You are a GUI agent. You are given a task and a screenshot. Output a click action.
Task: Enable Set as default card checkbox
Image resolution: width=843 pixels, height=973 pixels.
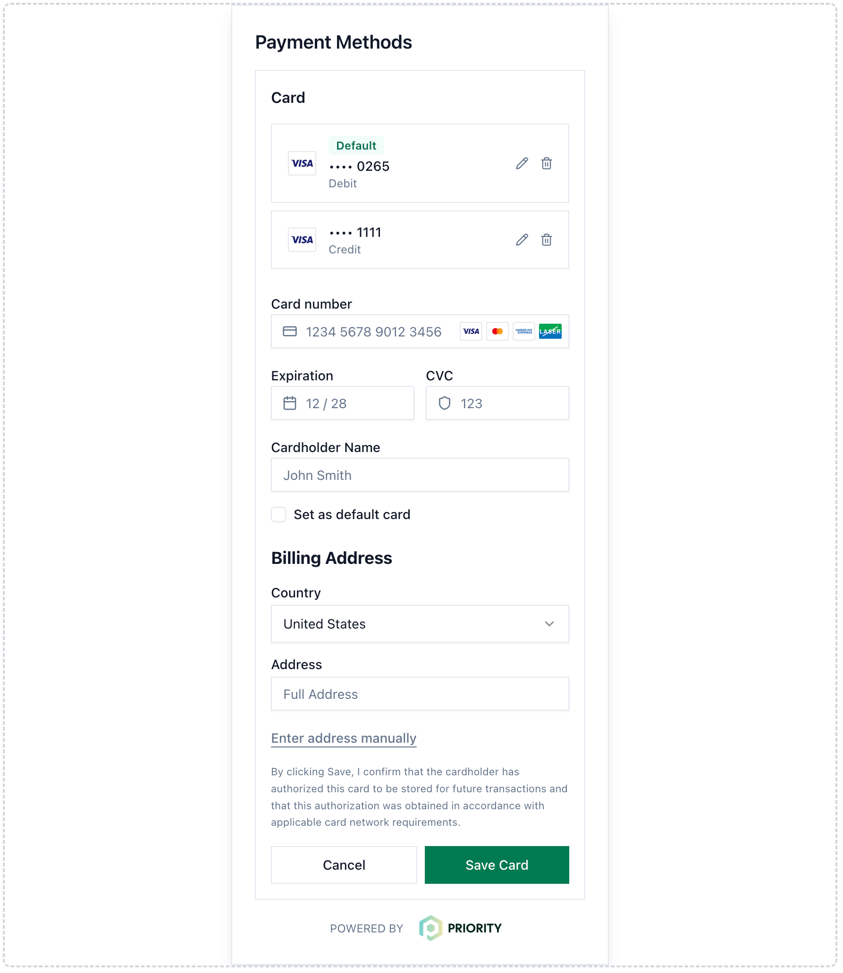coord(278,514)
